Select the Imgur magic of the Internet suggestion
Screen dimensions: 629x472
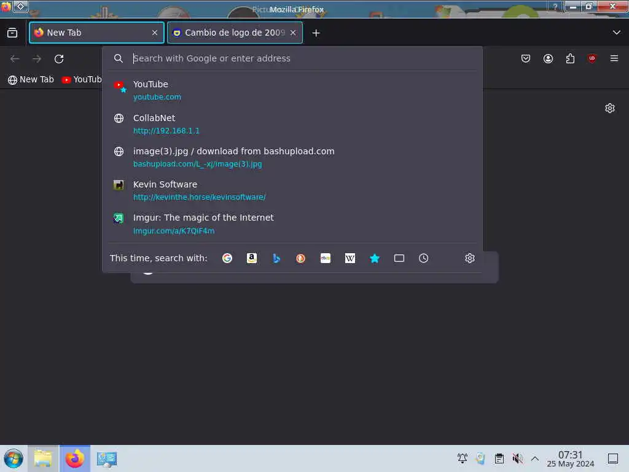click(292, 224)
